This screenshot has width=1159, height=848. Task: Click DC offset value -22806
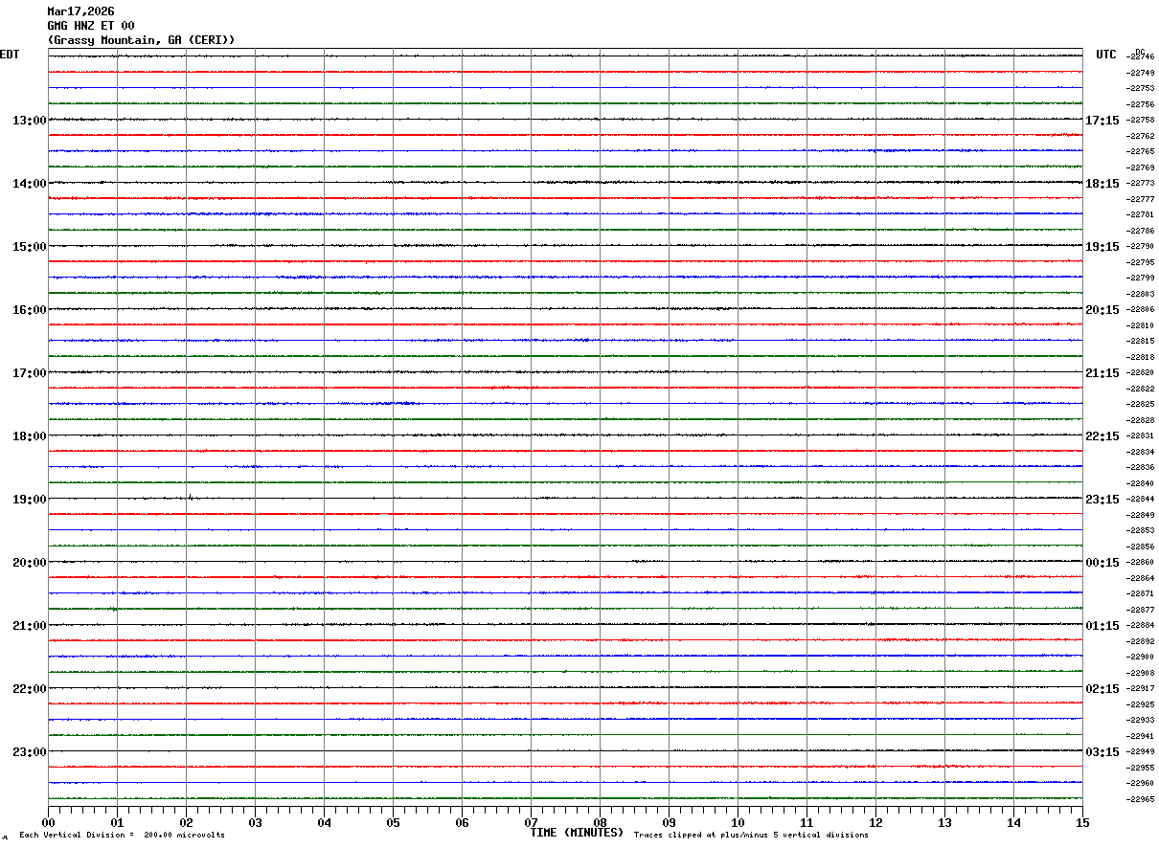1140,309
